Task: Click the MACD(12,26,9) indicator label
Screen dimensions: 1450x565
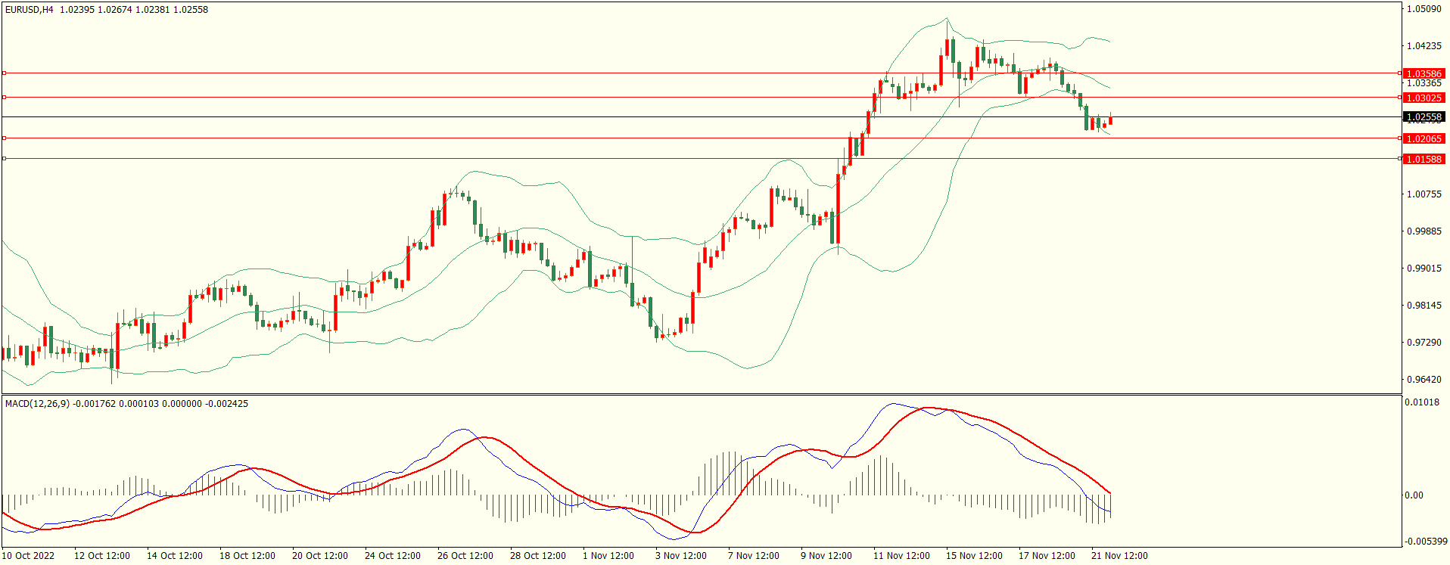Action: point(37,404)
